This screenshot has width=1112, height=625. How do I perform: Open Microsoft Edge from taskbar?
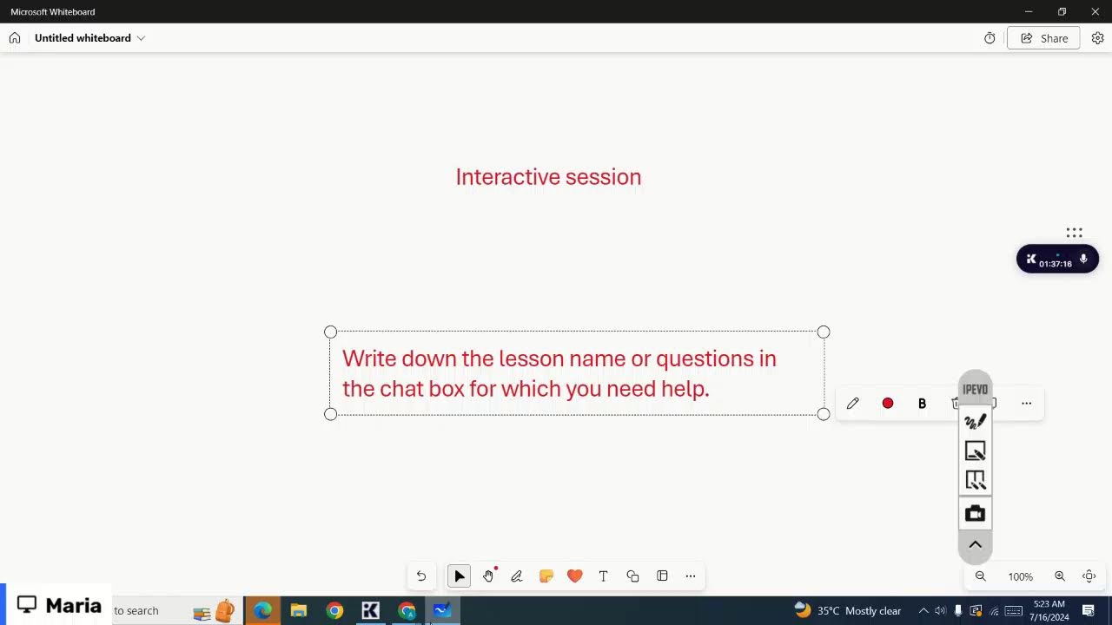[x=262, y=611]
